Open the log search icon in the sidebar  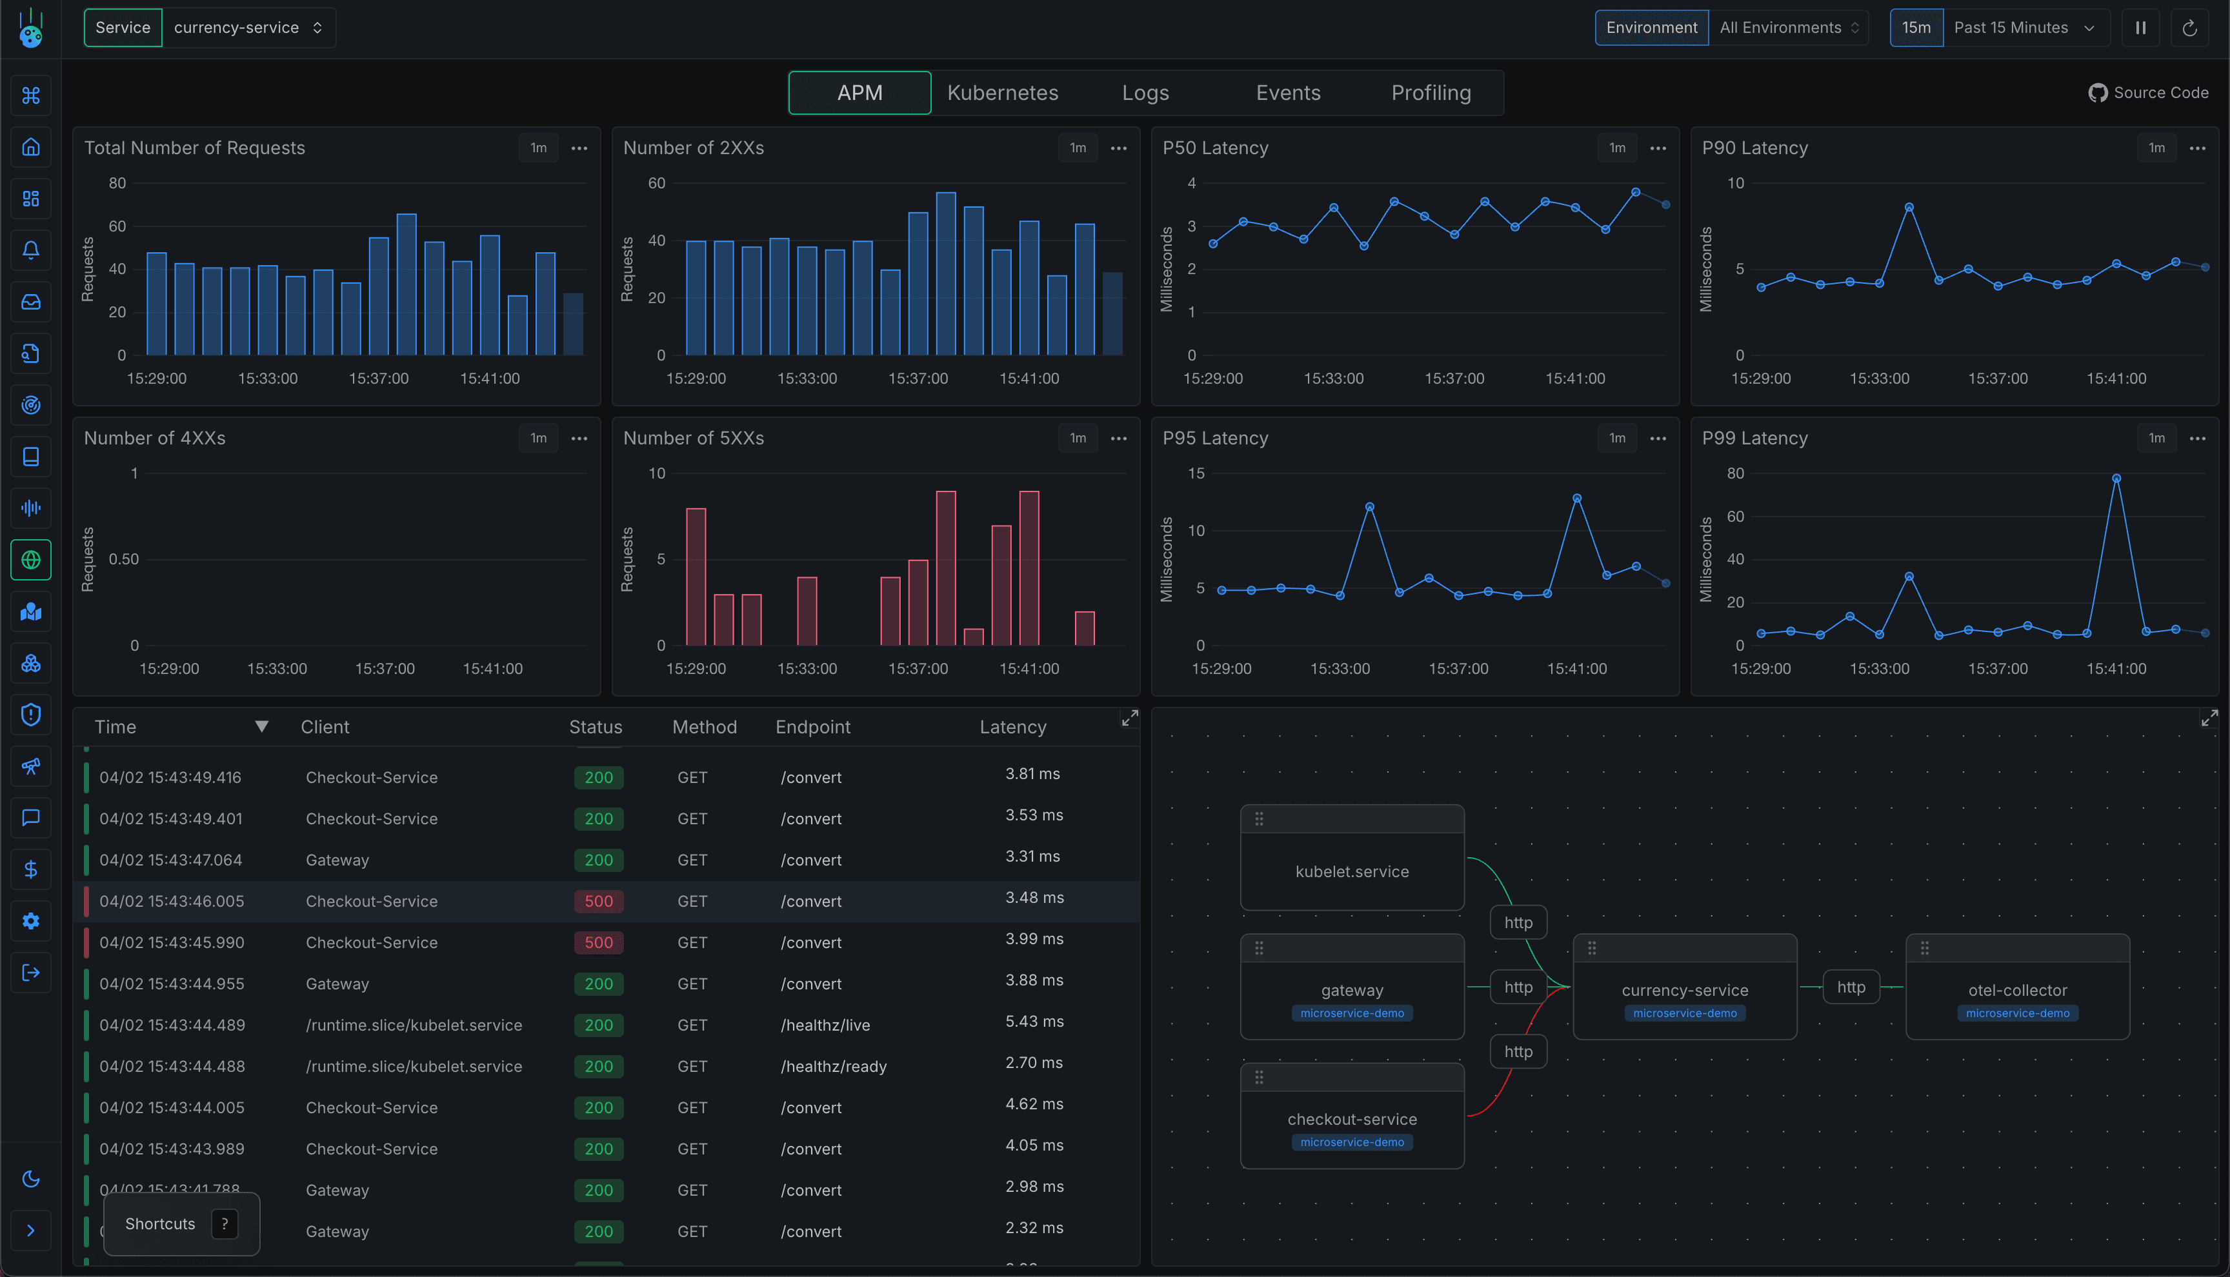point(31,353)
